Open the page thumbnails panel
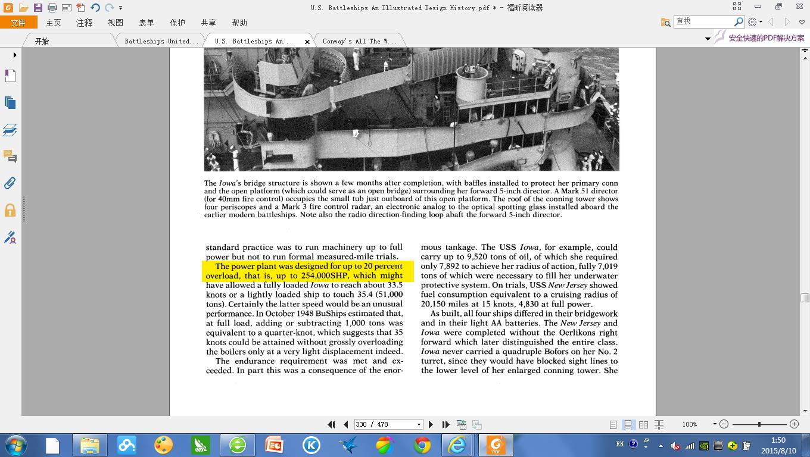This screenshot has height=457, width=810. 10,102
